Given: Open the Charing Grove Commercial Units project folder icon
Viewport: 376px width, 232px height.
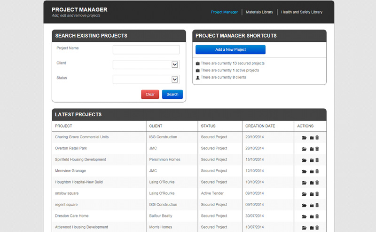Looking at the screenshot, I should 304,137.
